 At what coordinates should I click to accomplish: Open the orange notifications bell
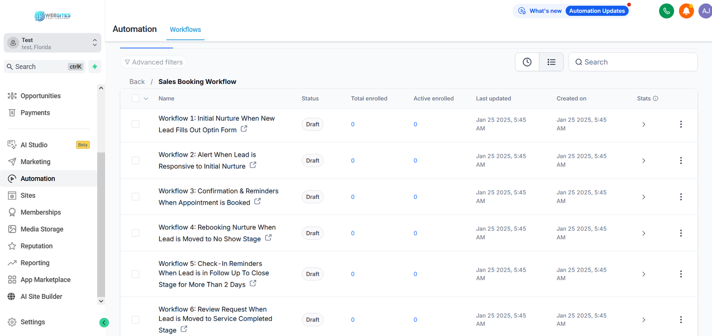point(686,11)
